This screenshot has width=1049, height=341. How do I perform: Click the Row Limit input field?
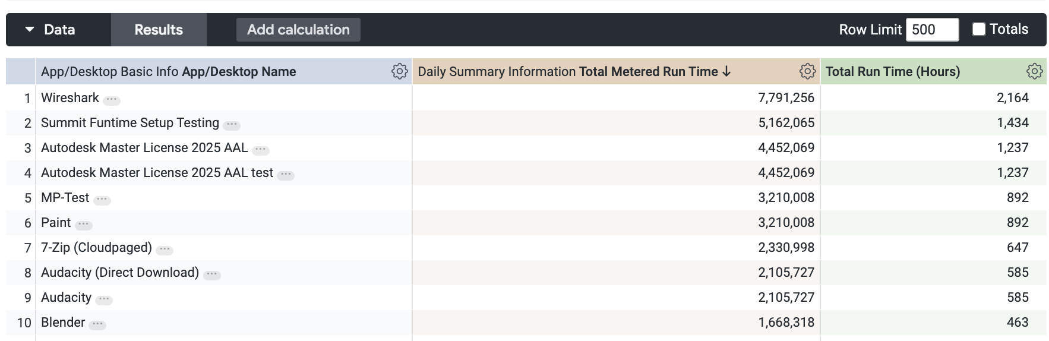pos(931,30)
